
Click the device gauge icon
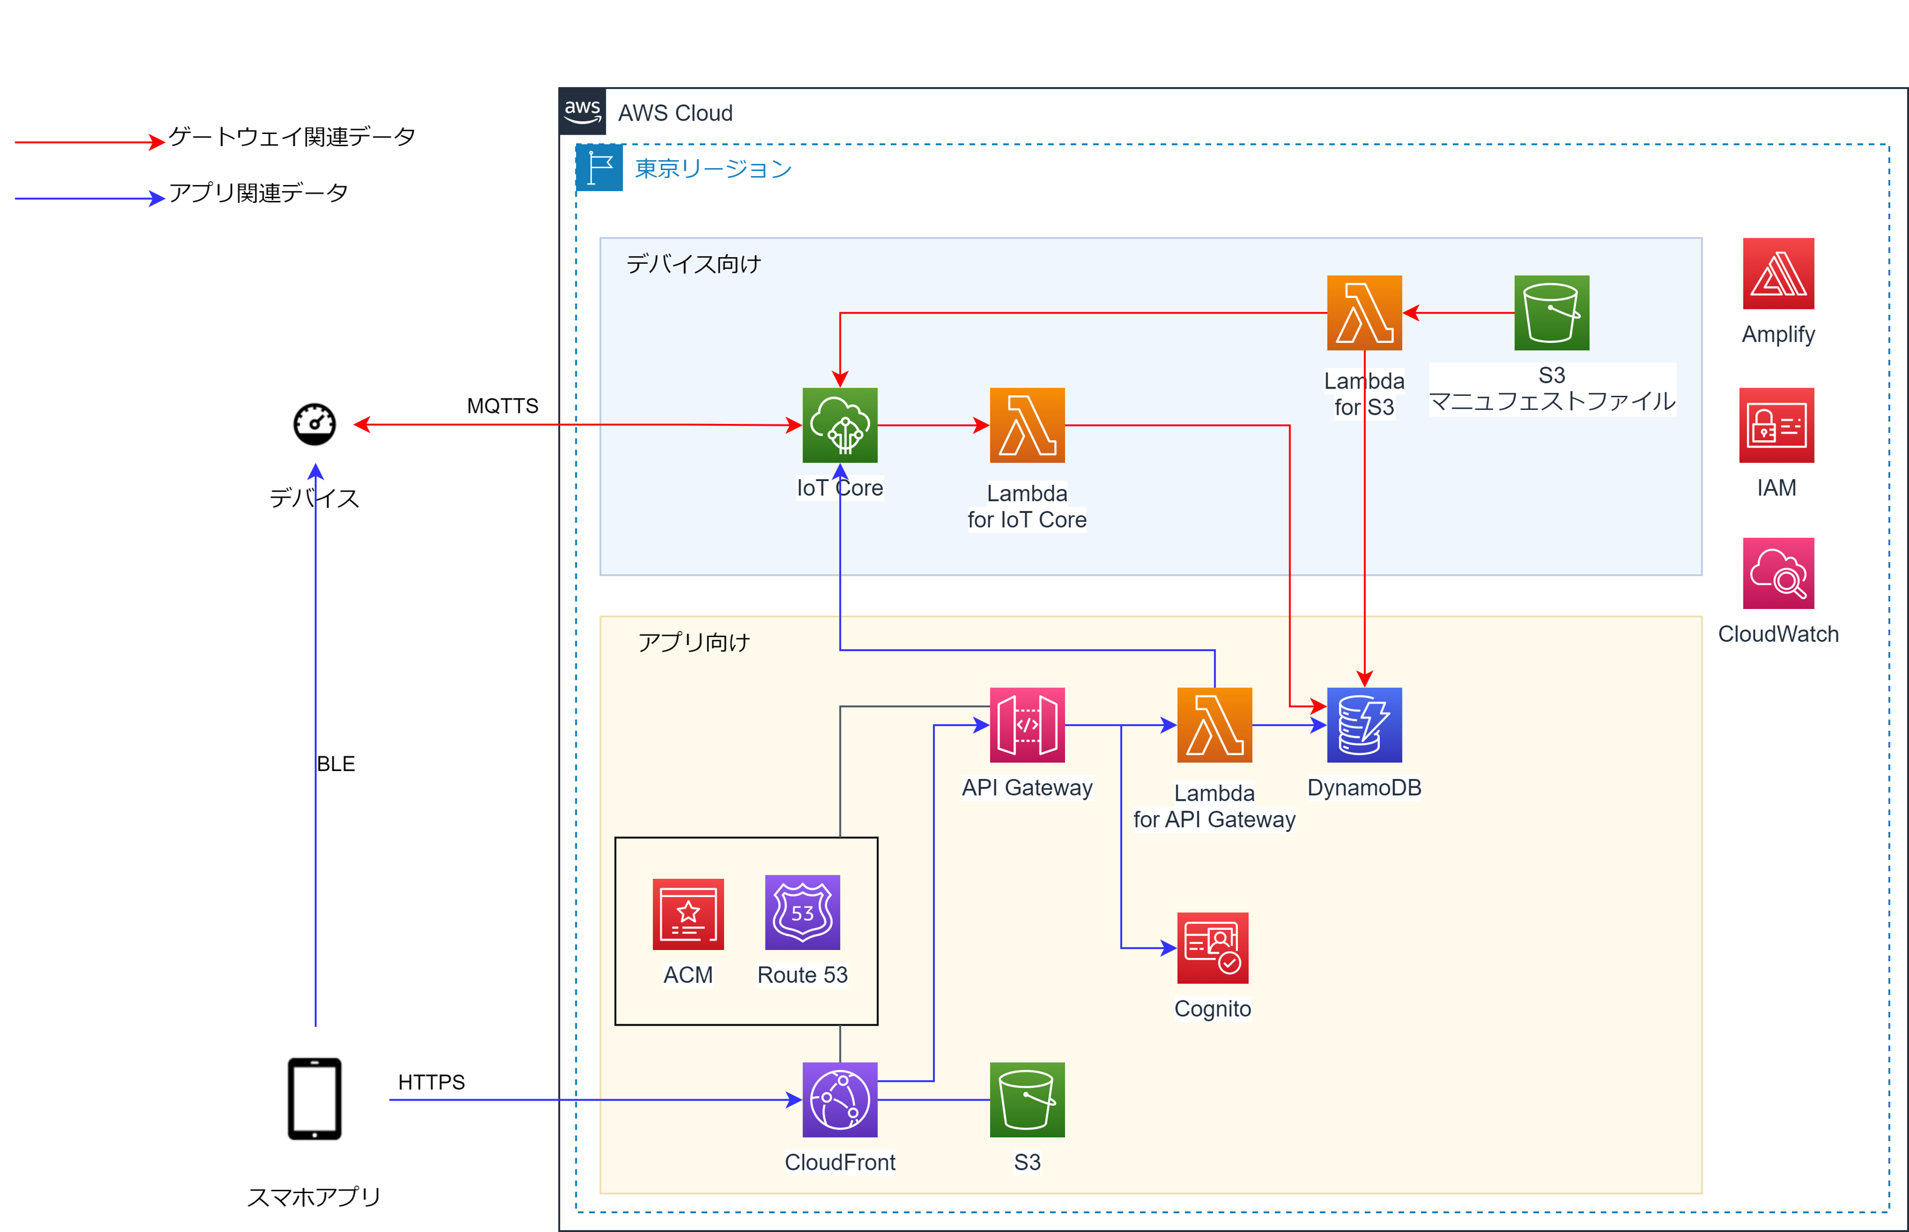pyautogui.click(x=314, y=424)
